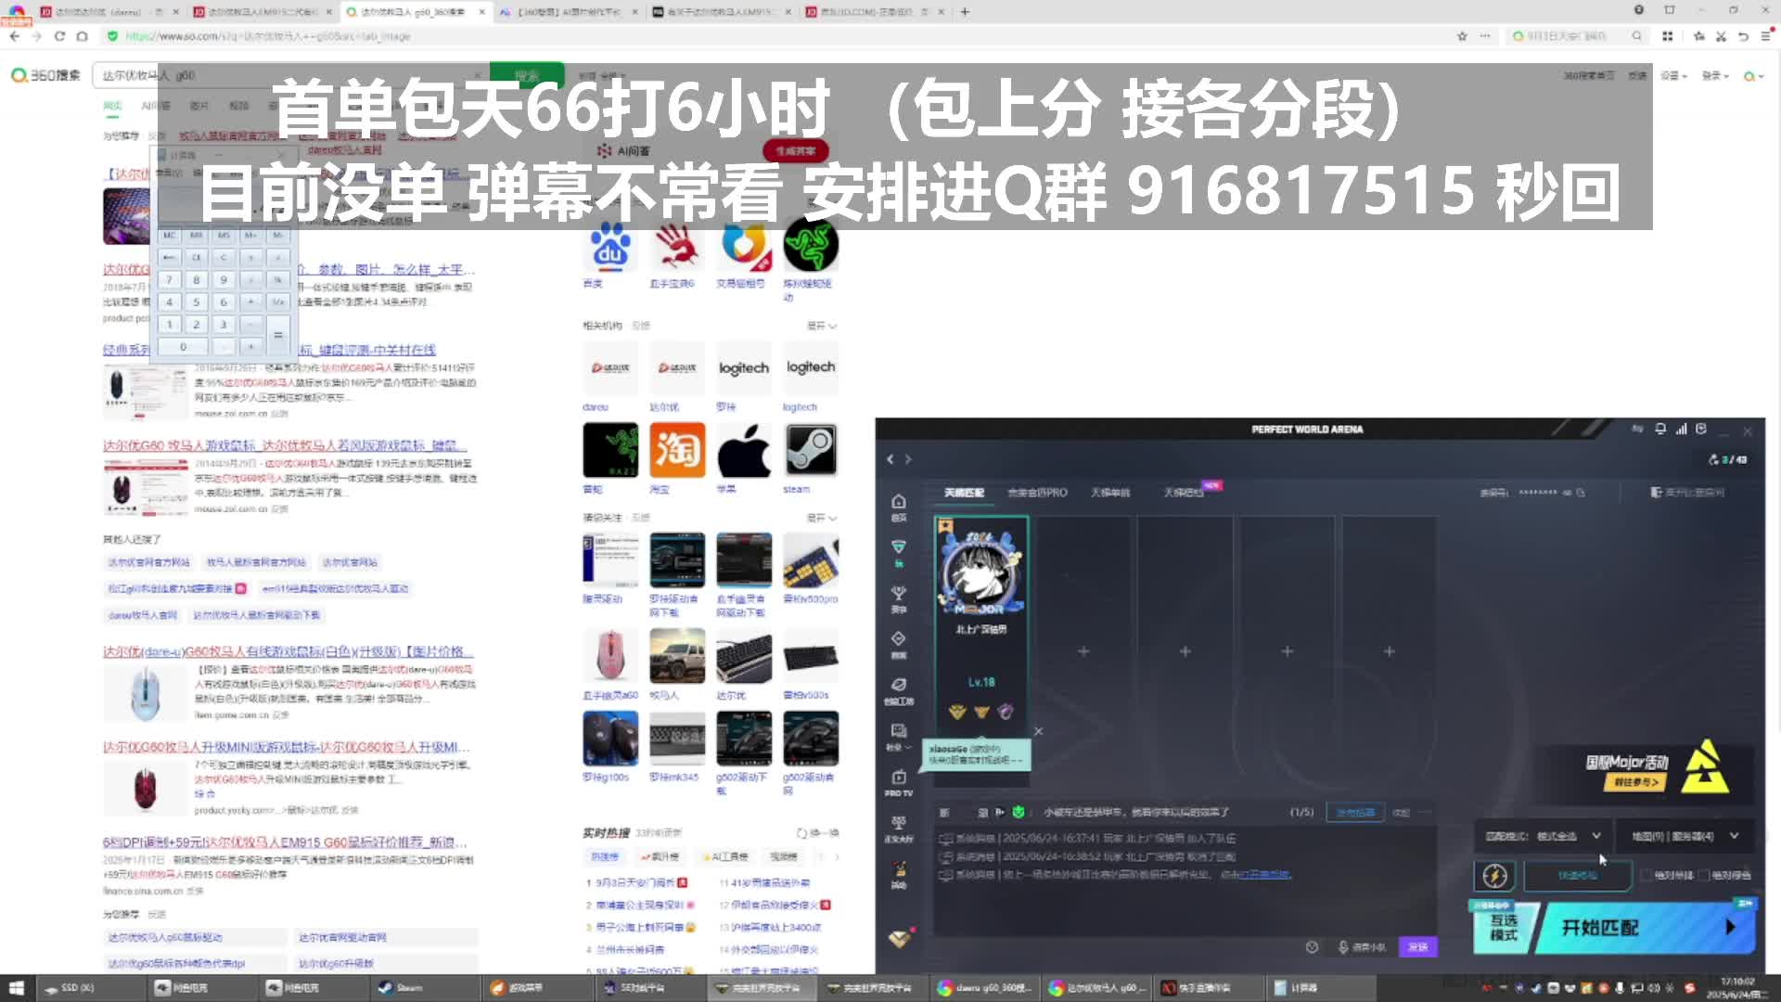Click the Taobao icon among related sites
Screen dimensions: 1781x1002
[x=677, y=450]
